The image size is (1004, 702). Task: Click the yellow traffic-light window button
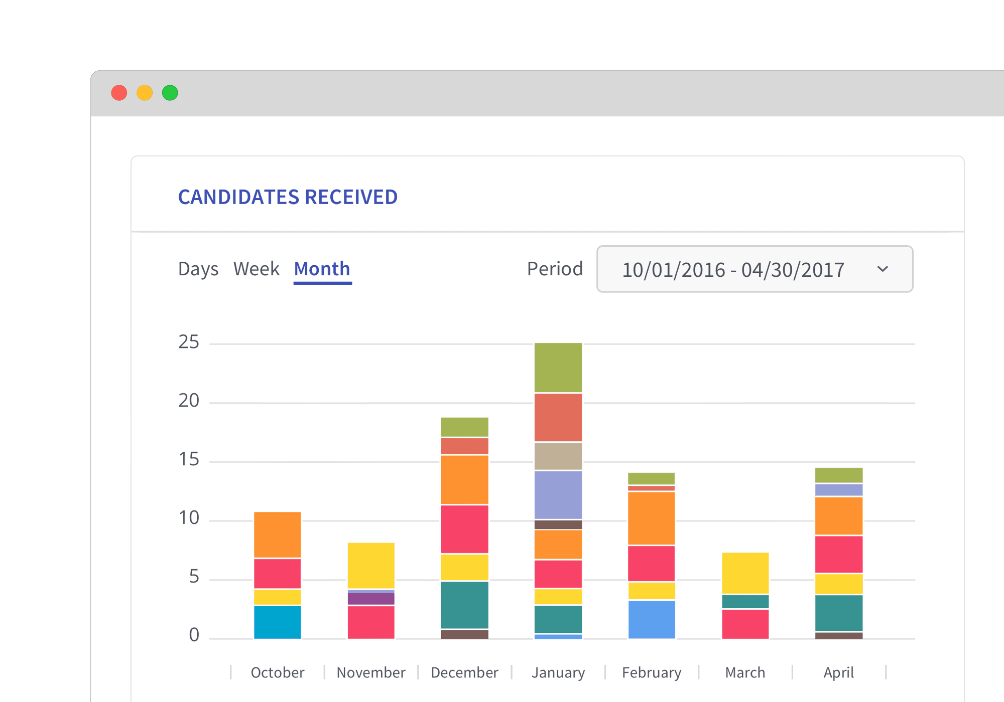pyautogui.click(x=145, y=93)
